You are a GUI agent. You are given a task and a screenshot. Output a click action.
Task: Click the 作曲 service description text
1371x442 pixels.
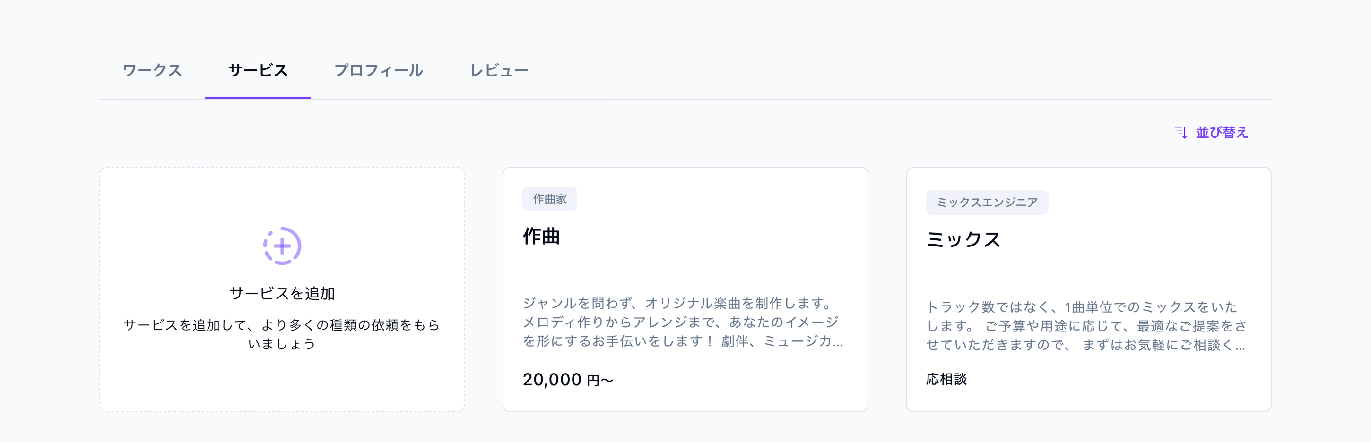[681, 322]
